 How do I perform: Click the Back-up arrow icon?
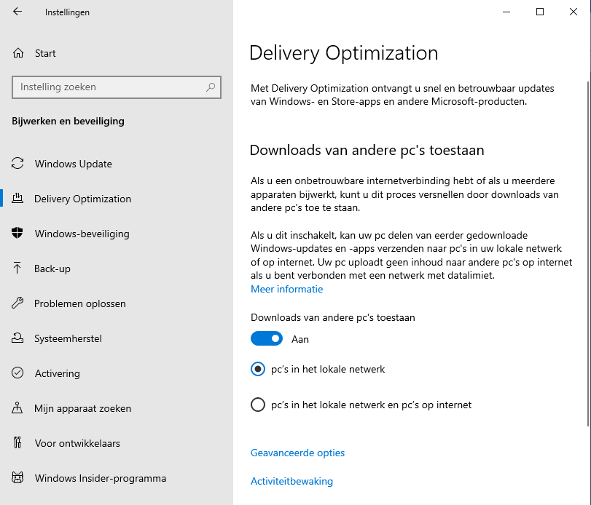click(x=18, y=269)
